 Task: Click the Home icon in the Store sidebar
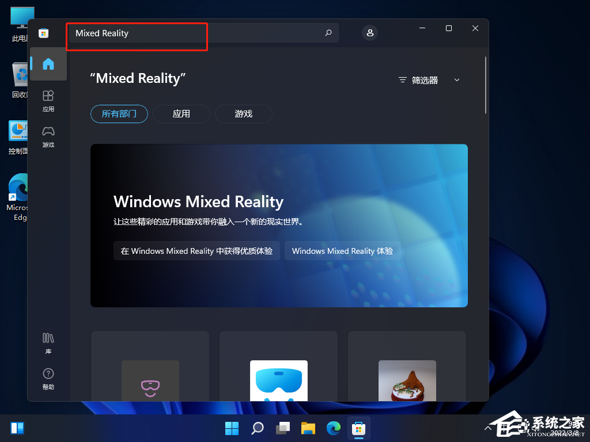(48, 64)
